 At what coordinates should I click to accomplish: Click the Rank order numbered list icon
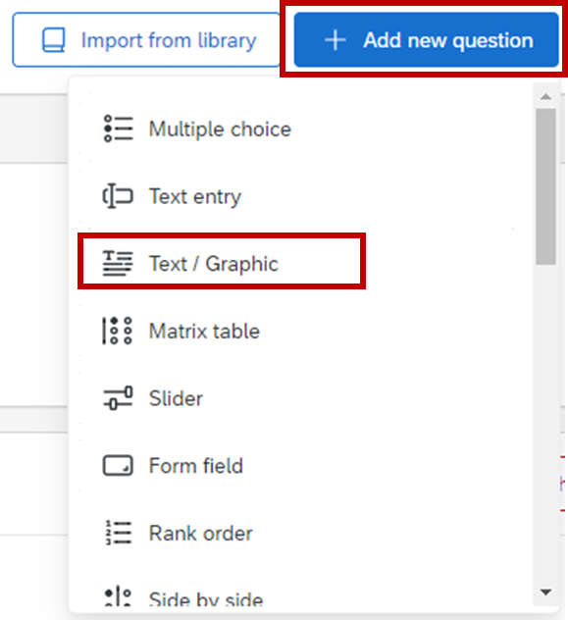pyautogui.click(x=118, y=533)
